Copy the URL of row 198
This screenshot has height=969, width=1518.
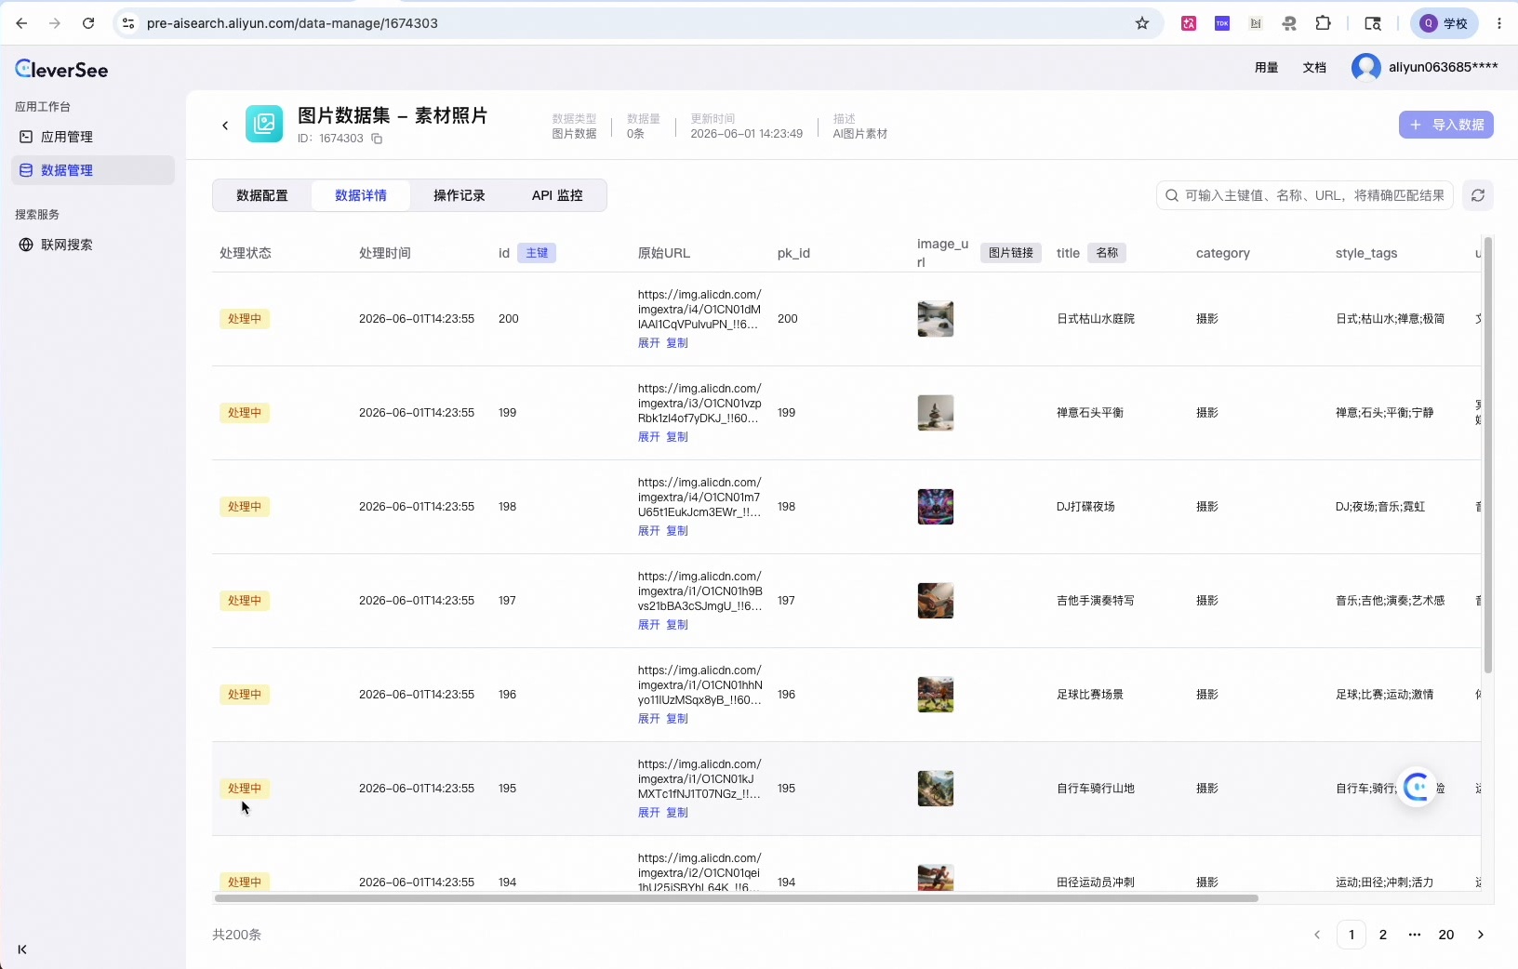[x=677, y=531]
